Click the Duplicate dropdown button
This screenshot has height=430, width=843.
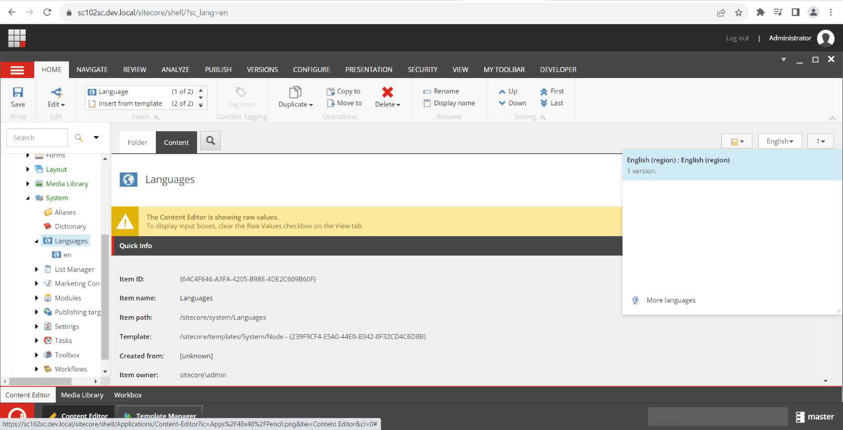[296, 97]
